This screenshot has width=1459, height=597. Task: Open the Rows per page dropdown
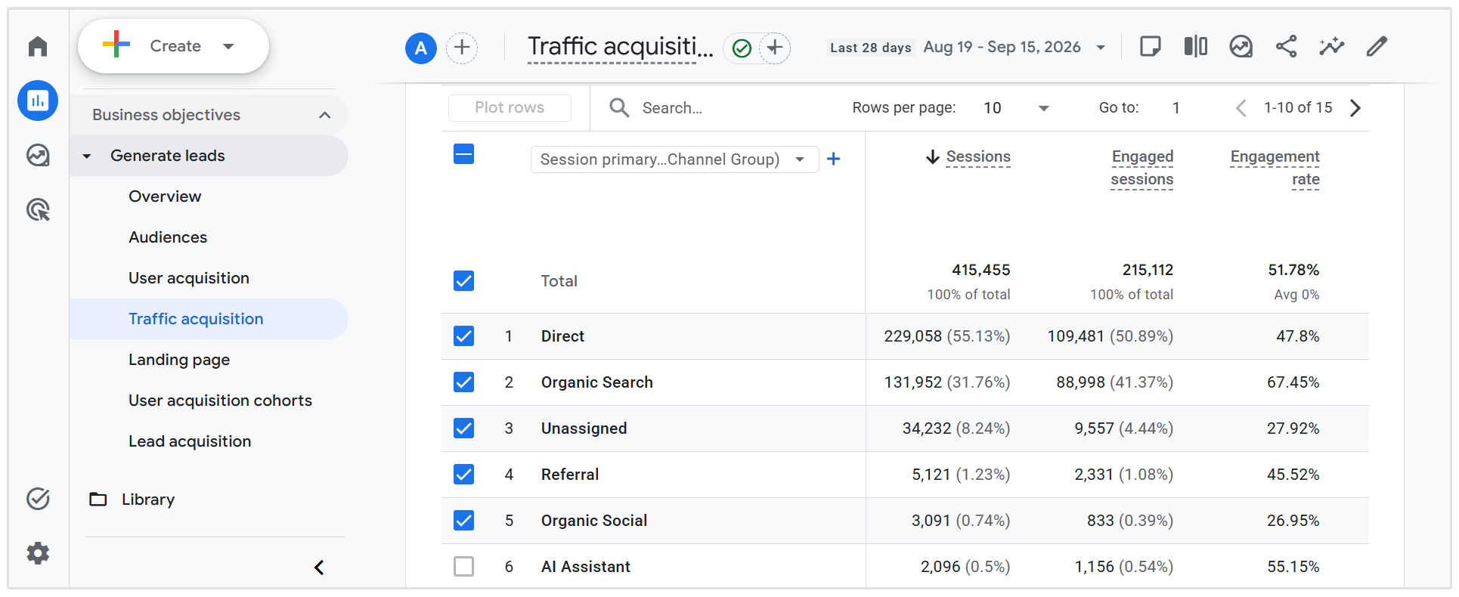tap(1015, 108)
